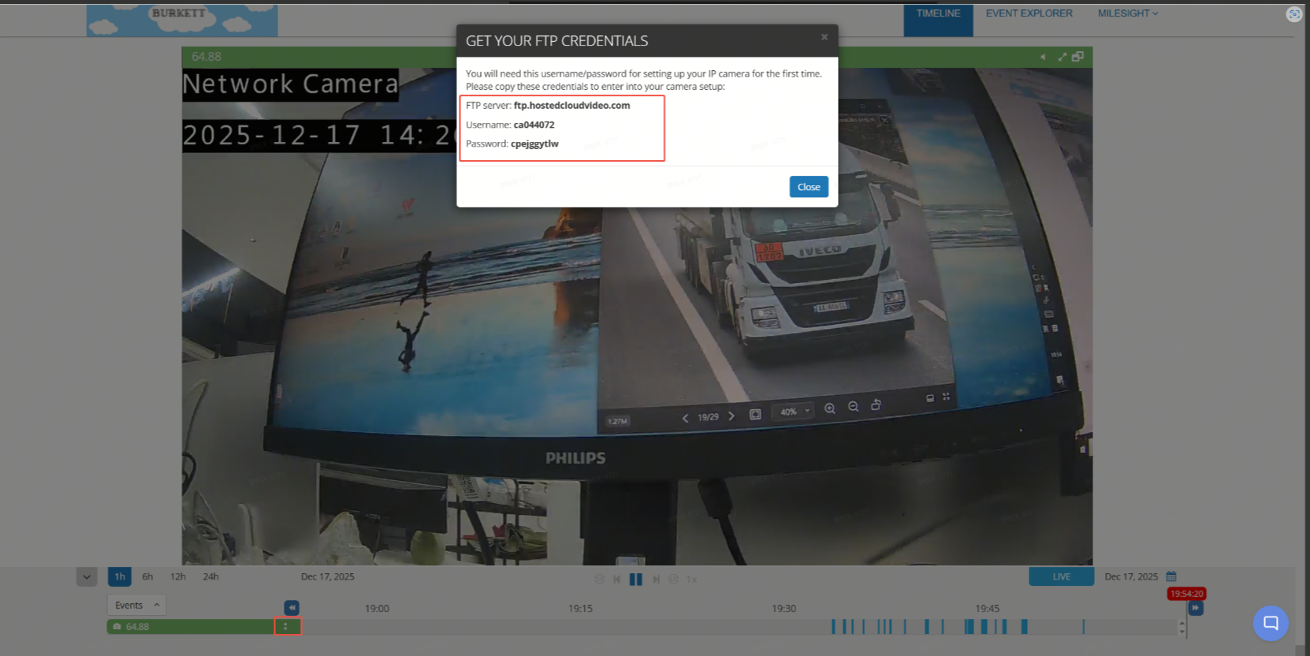Go to previous event

[x=616, y=580]
